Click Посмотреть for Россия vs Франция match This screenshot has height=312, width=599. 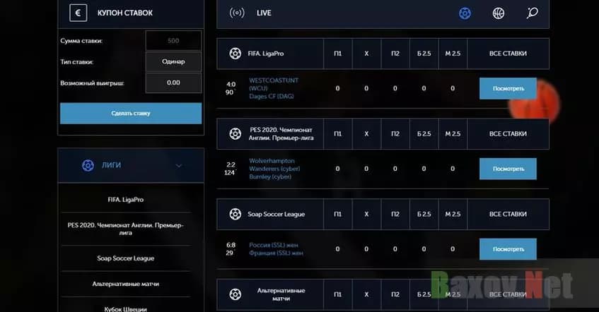coord(508,248)
